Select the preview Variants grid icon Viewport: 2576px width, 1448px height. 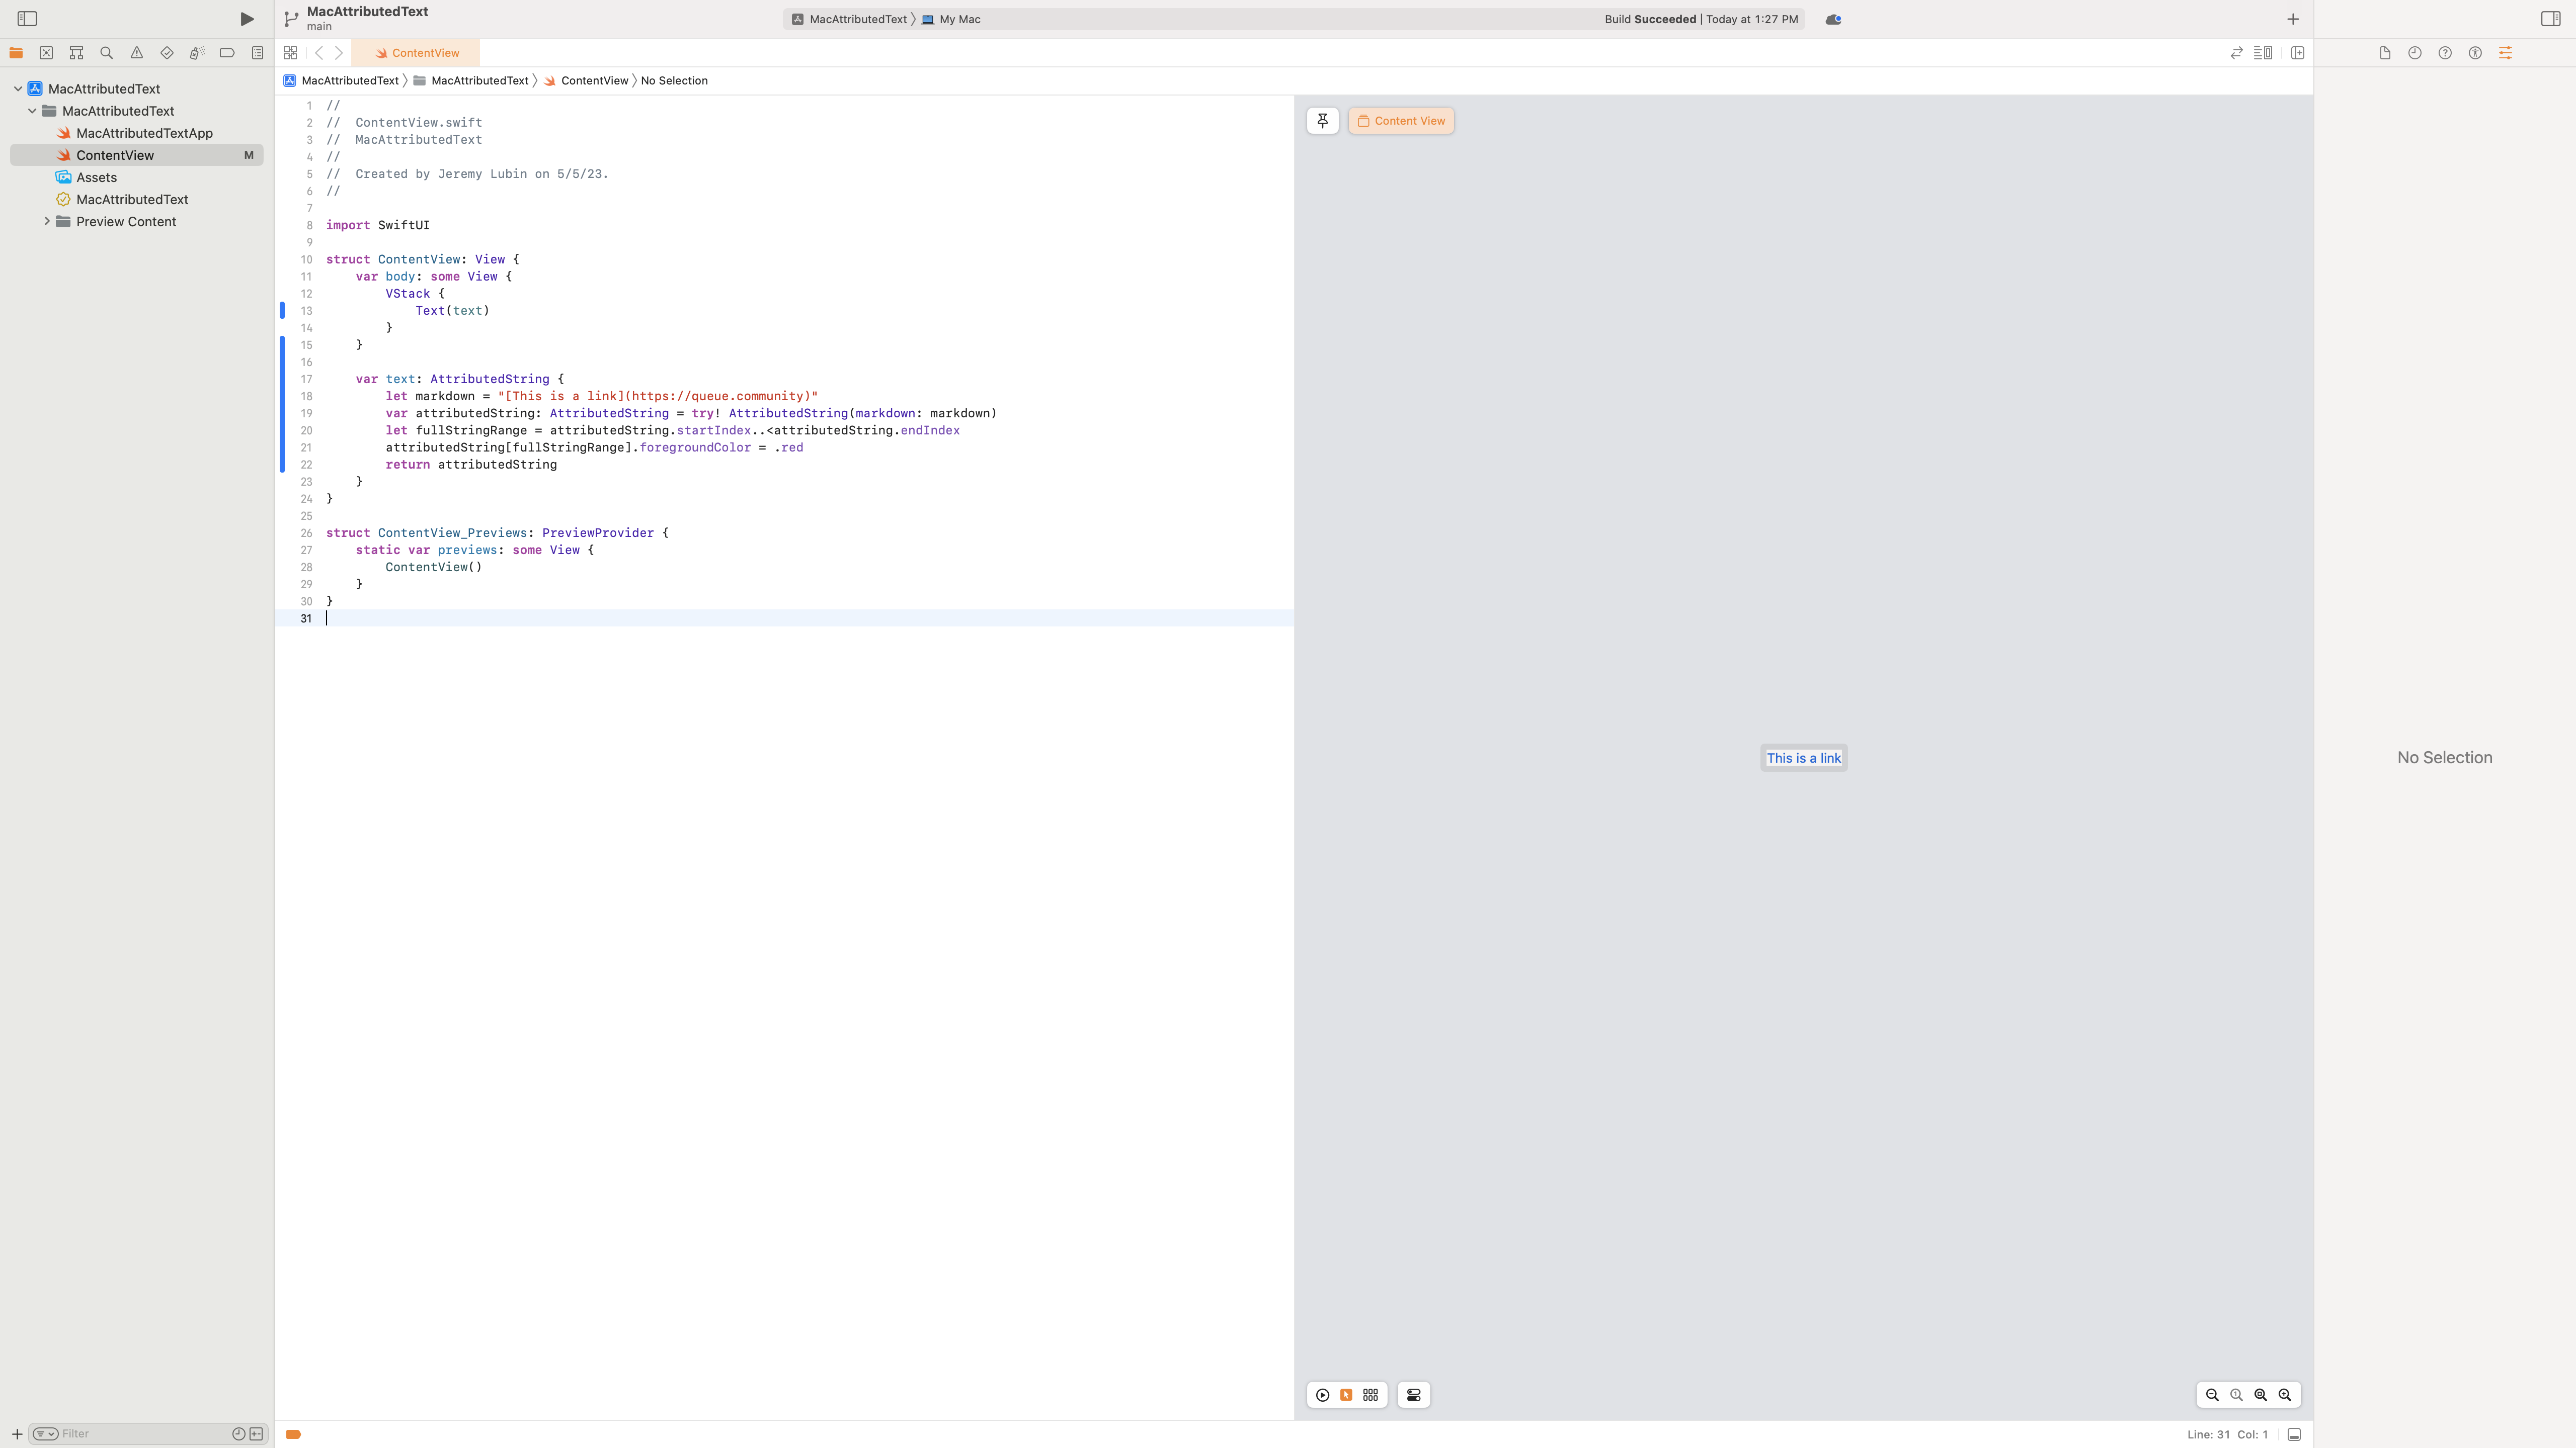pyautogui.click(x=1370, y=1395)
